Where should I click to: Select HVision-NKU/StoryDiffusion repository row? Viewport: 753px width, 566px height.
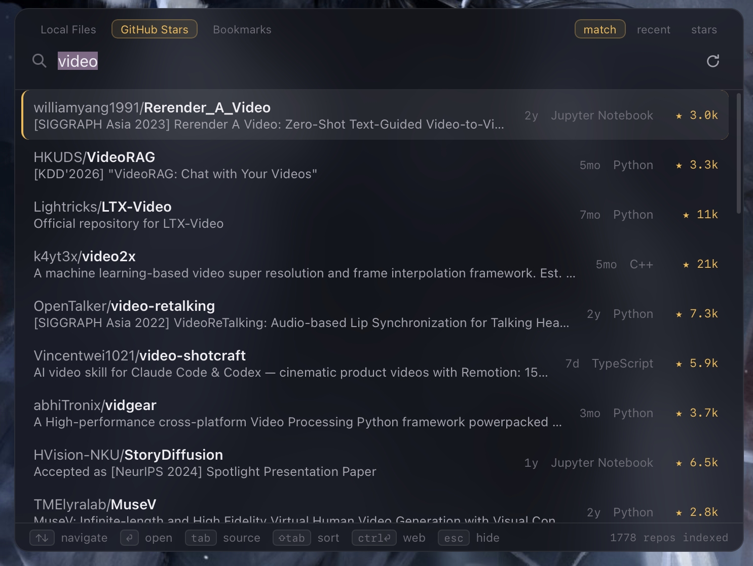[375, 463]
